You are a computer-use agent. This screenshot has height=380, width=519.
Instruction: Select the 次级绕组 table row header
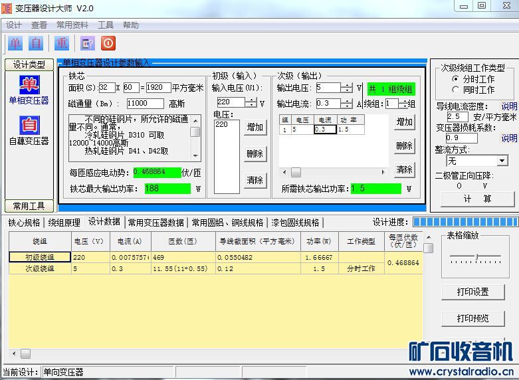coord(40,268)
